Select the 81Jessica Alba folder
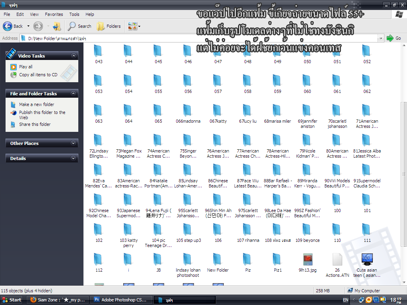The width and height of the screenshot is (407, 305). pyautogui.click(x=367, y=146)
